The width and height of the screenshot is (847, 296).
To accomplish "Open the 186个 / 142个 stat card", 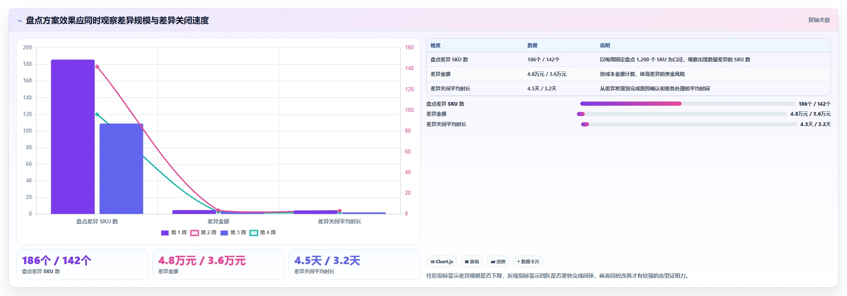I will click(82, 264).
